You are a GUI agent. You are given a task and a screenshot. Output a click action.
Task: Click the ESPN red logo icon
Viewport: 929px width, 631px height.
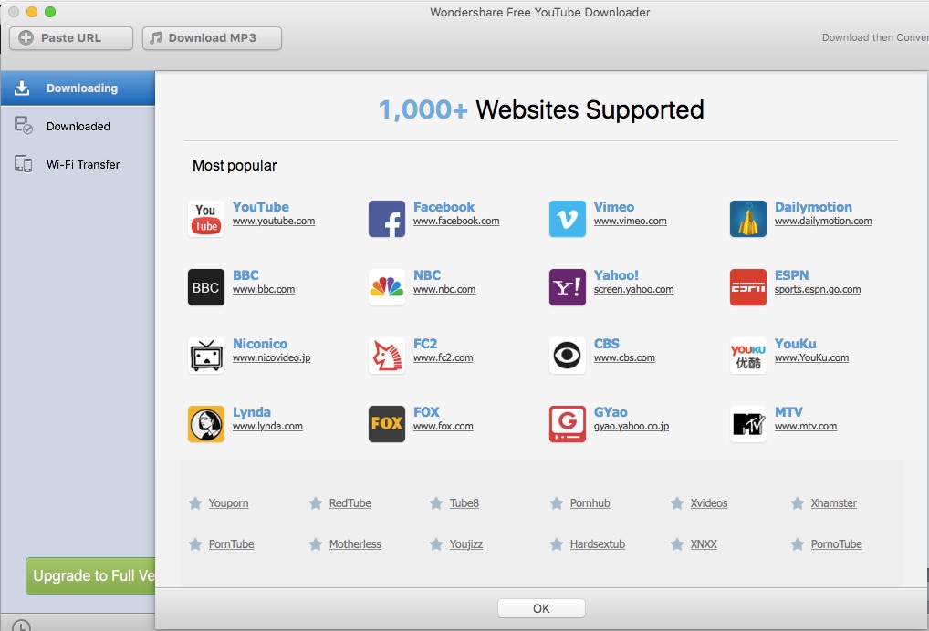pyautogui.click(x=748, y=287)
